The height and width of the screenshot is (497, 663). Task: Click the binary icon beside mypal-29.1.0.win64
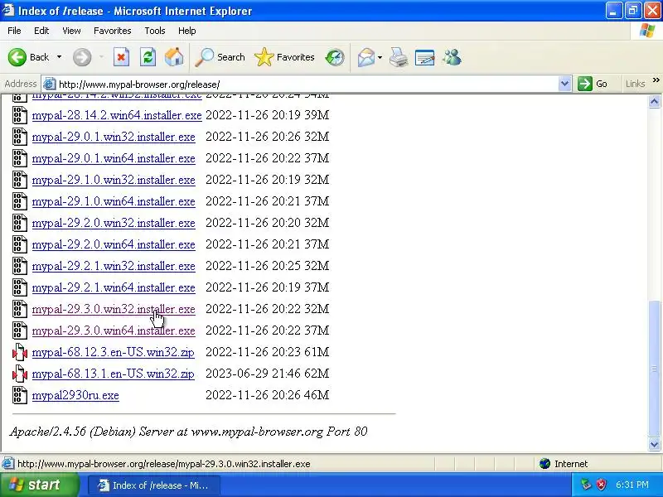tap(19, 201)
